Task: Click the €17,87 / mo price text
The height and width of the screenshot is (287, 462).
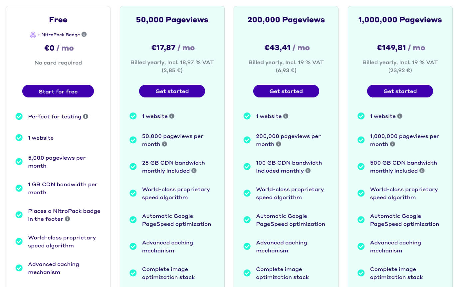Action: tap(173, 48)
